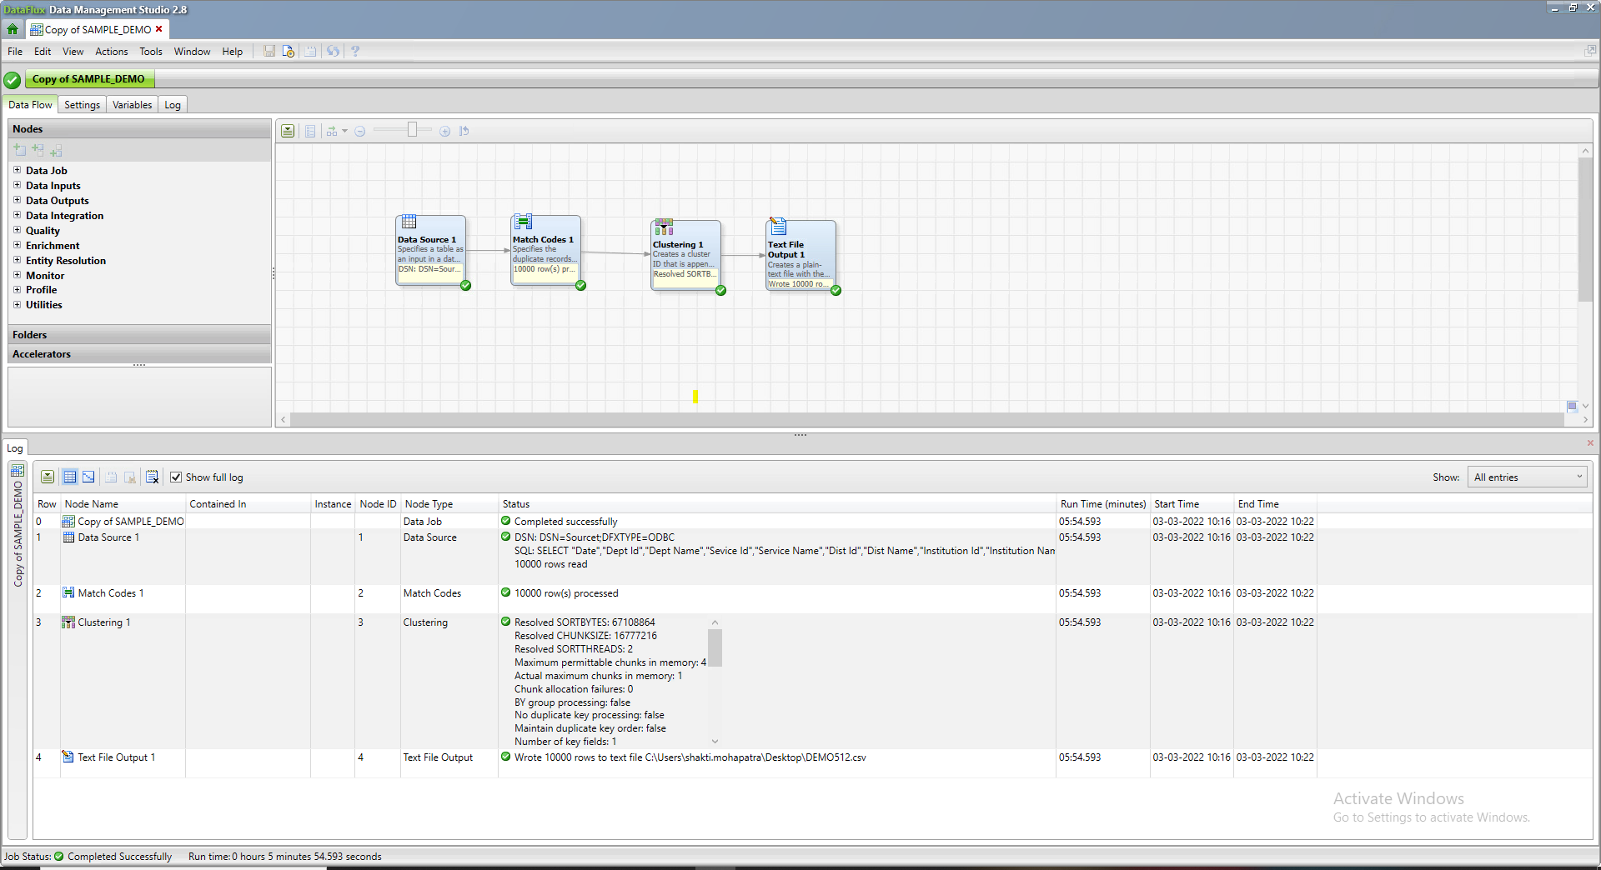Toggle the Show full log checkbox
This screenshot has height=870, width=1601.
point(176,477)
